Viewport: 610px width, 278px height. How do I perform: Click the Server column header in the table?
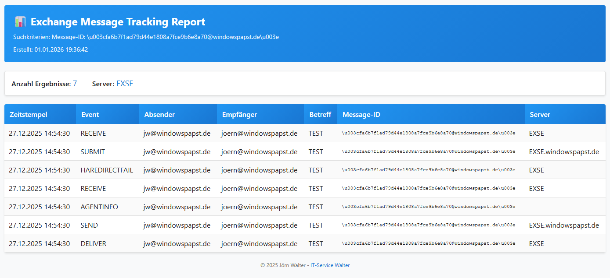pos(540,115)
